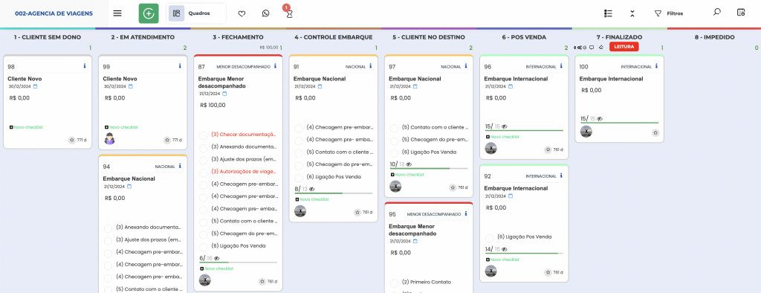761x293 pixels.
Task: Toggle hidden checklist items eye on card 100
Action: click(x=600, y=118)
